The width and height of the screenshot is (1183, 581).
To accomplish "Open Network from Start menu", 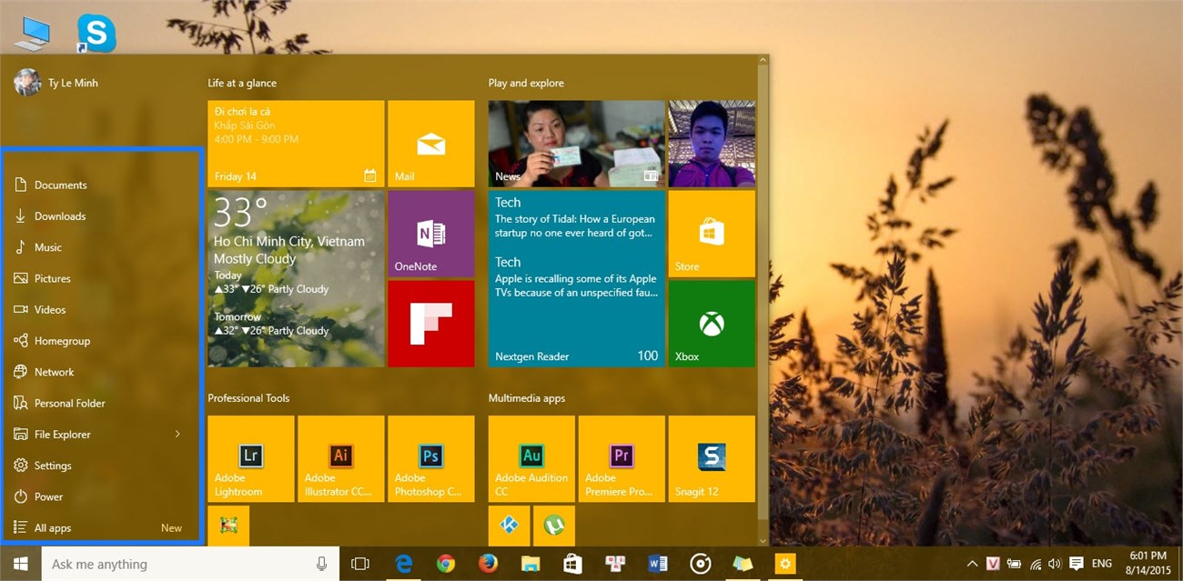I will (x=101, y=372).
